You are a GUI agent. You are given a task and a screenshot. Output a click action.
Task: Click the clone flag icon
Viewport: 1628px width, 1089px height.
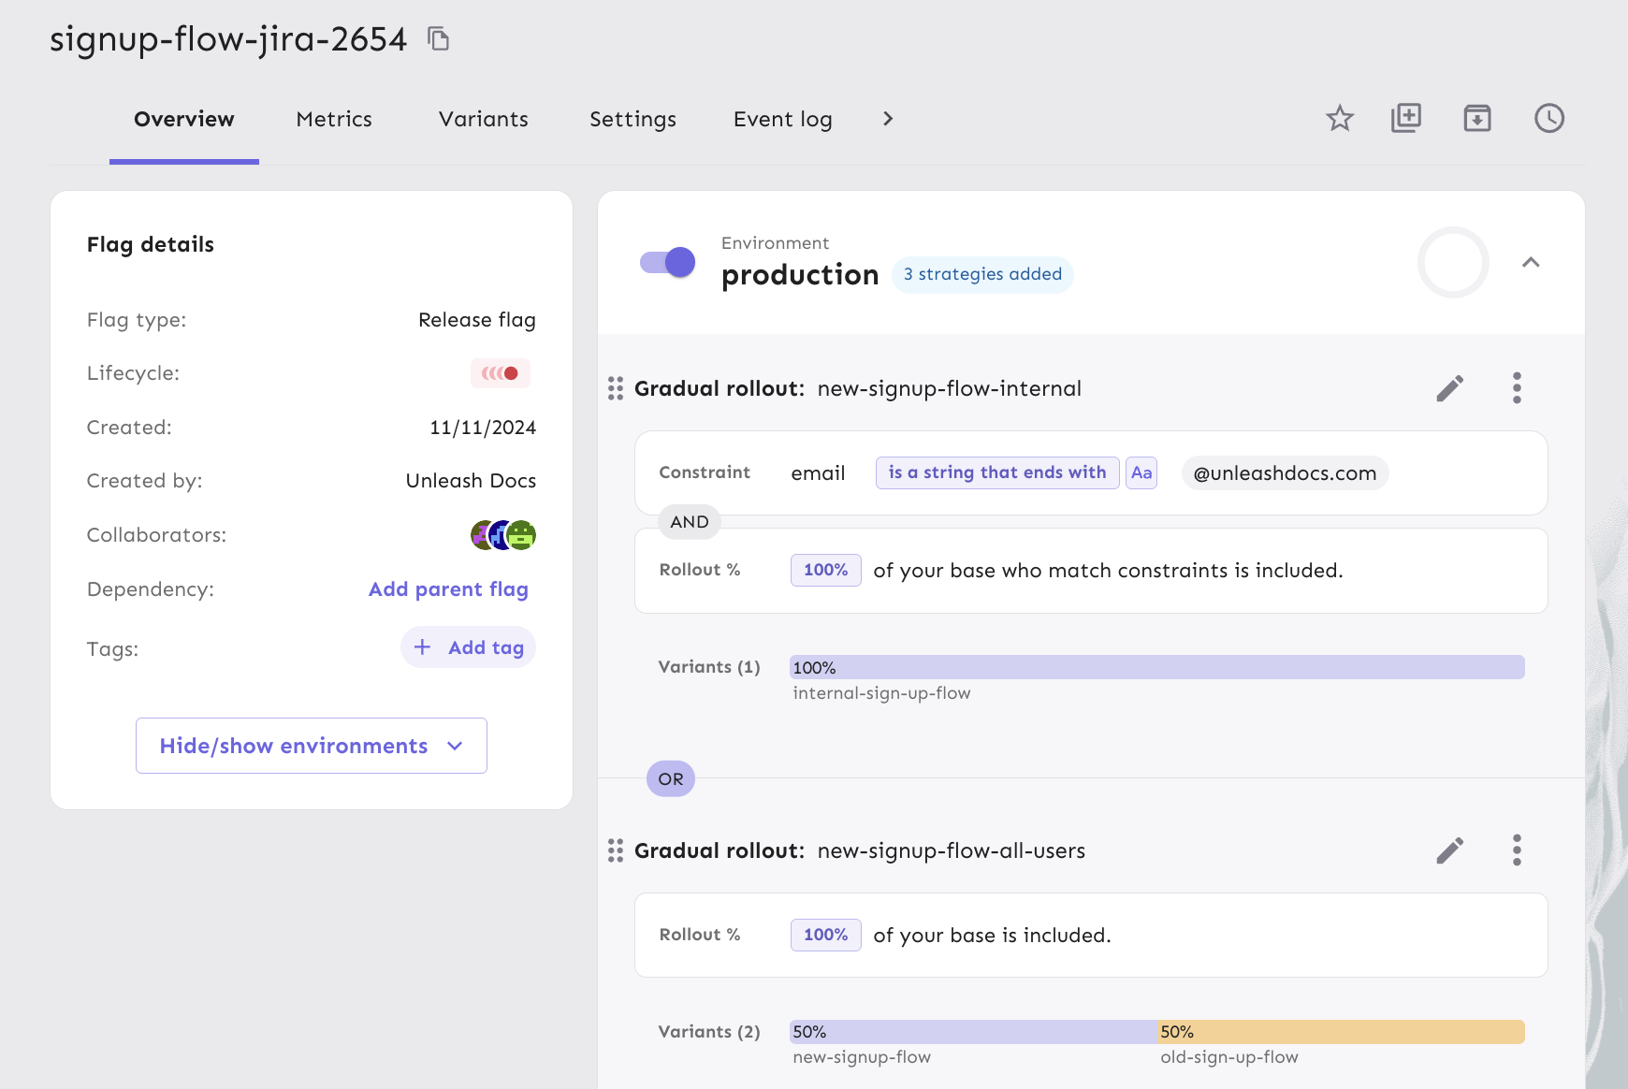tap(1405, 118)
